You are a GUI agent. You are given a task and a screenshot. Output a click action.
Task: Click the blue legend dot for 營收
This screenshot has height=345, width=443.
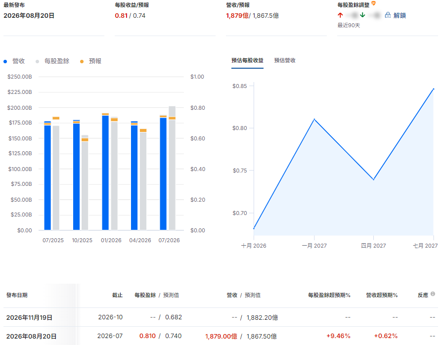click(x=5, y=62)
